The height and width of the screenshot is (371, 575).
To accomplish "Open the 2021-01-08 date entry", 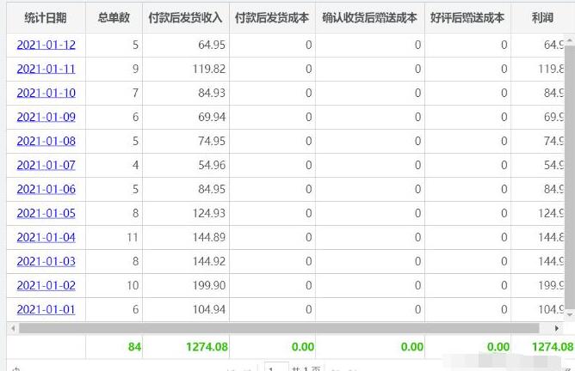I will 46,141.
